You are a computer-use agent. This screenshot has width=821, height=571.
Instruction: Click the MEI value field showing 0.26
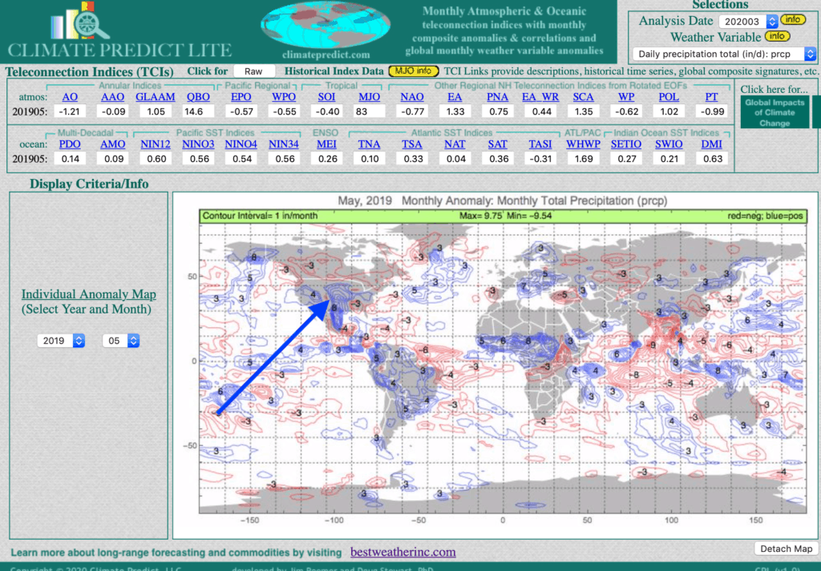tap(326, 159)
